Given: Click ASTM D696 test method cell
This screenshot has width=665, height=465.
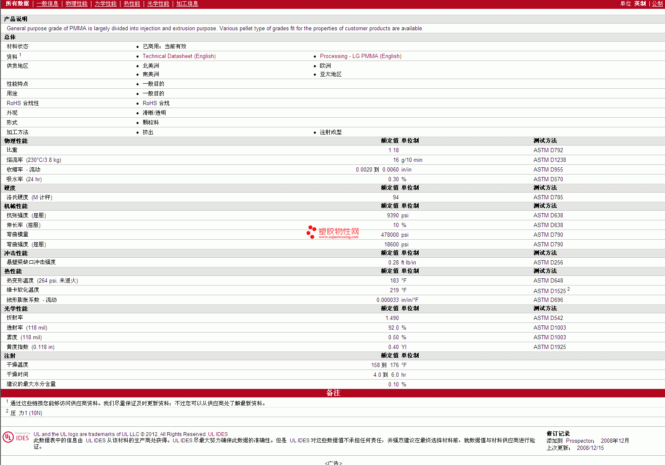Looking at the screenshot, I should click(x=548, y=300).
